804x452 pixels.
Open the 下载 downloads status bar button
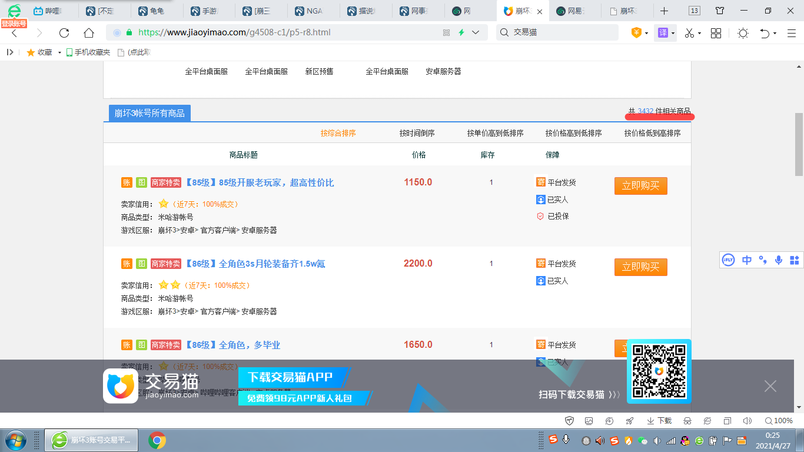659,421
